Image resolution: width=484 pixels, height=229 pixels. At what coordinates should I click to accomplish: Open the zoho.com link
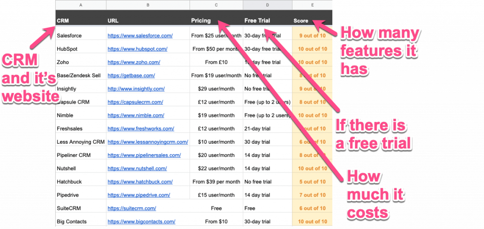pyautogui.click(x=134, y=62)
